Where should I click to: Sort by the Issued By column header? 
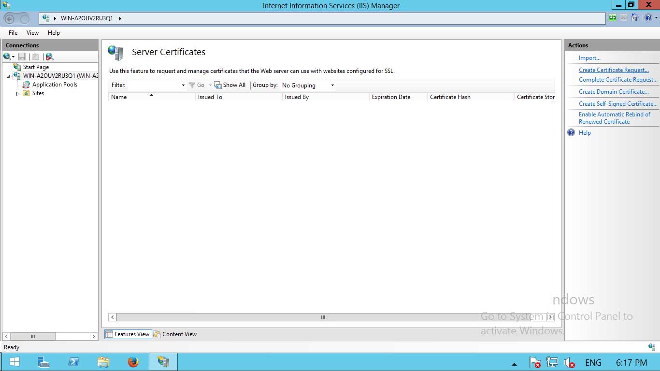tap(326, 97)
